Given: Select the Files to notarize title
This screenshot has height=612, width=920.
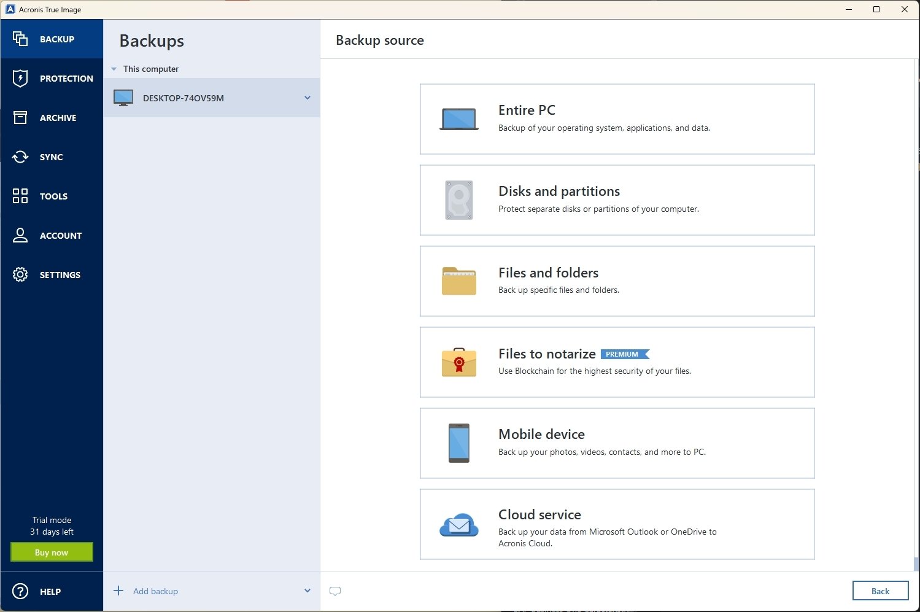Looking at the screenshot, I should pos(547,354).
